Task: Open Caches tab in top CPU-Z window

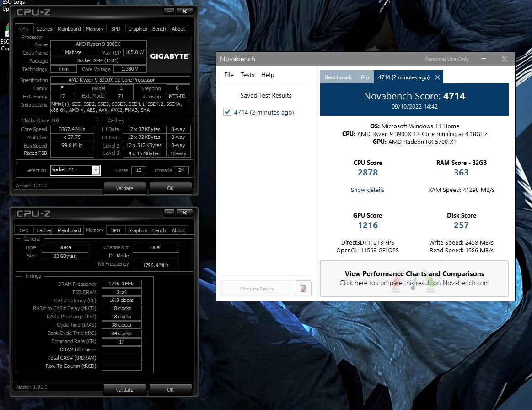Action: [44, 29]
